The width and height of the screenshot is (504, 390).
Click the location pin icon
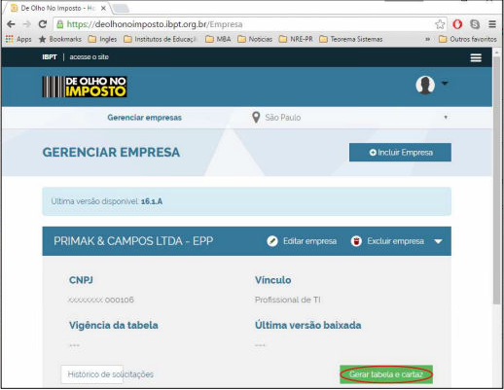(x=256, y=118)
